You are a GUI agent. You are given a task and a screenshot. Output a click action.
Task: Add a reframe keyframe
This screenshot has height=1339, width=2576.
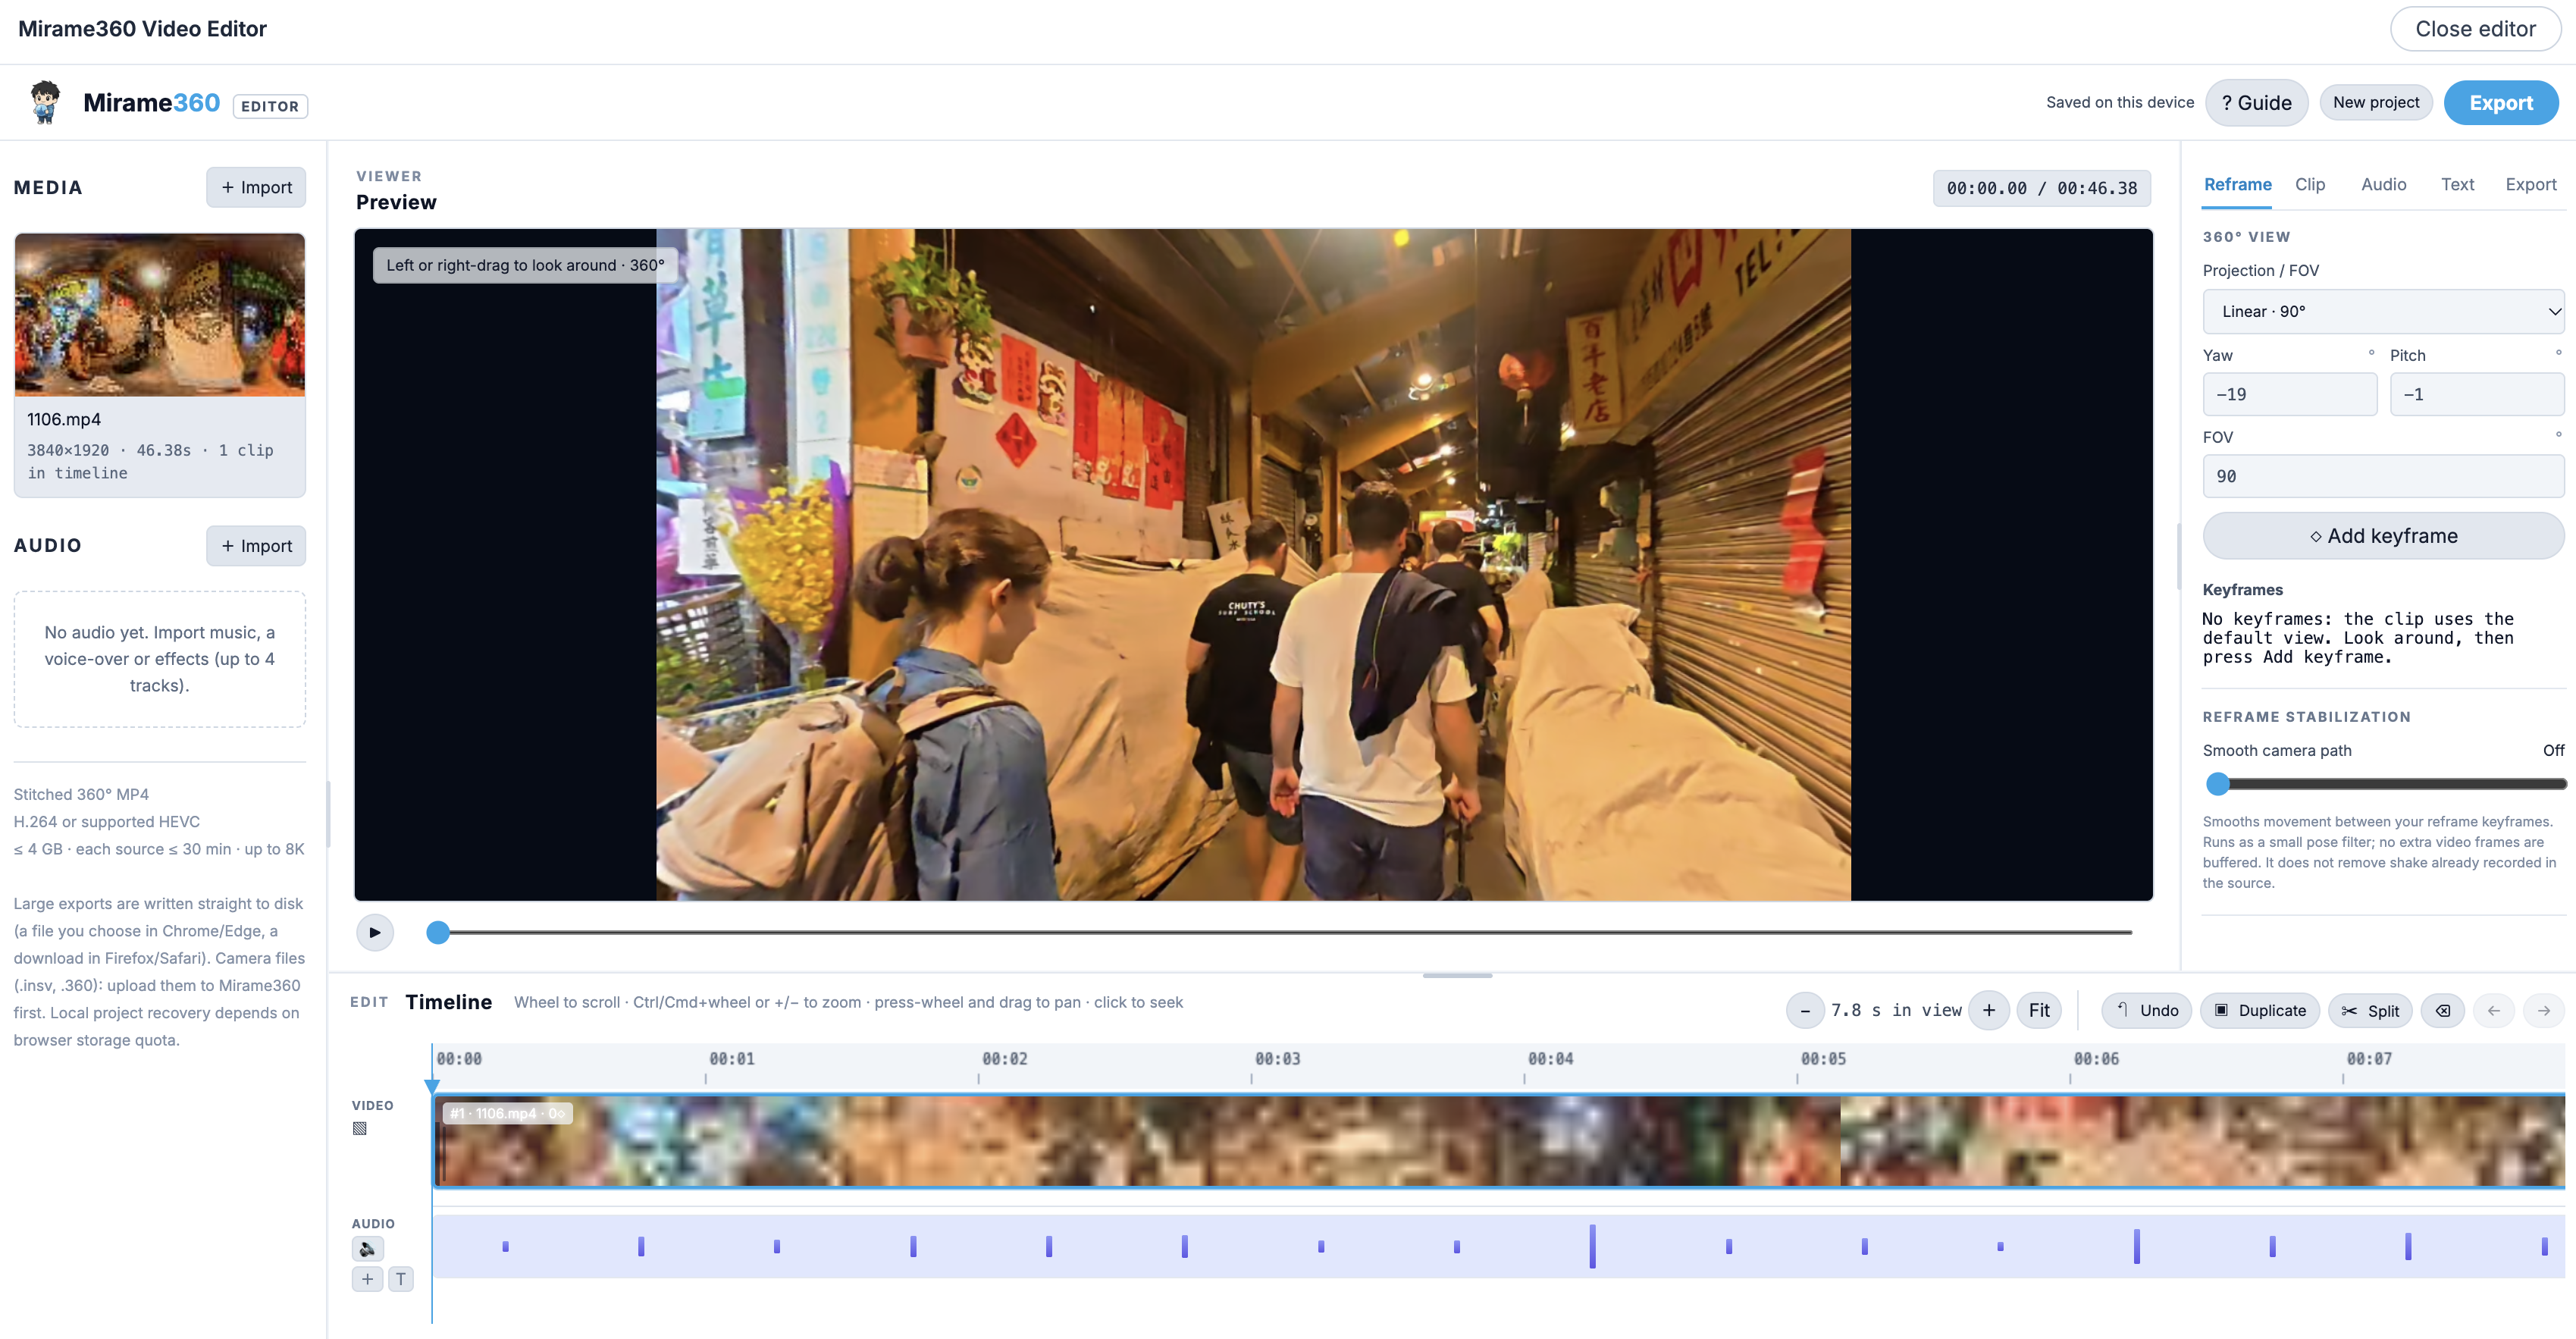click(x=2383, y=536)
